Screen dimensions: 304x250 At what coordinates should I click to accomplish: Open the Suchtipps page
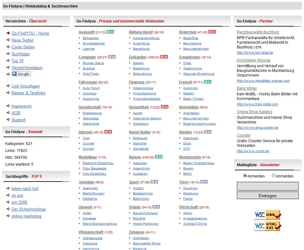click(21, 54)
